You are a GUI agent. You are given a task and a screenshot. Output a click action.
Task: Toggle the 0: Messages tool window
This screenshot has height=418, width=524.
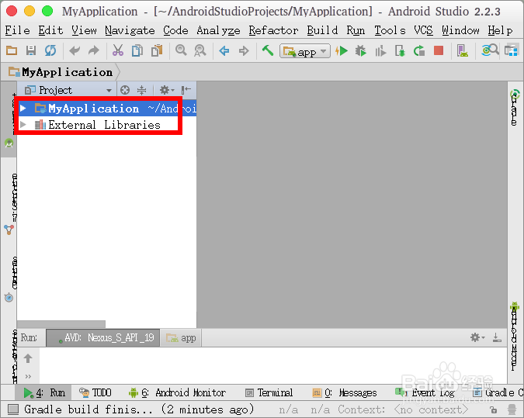344,392
